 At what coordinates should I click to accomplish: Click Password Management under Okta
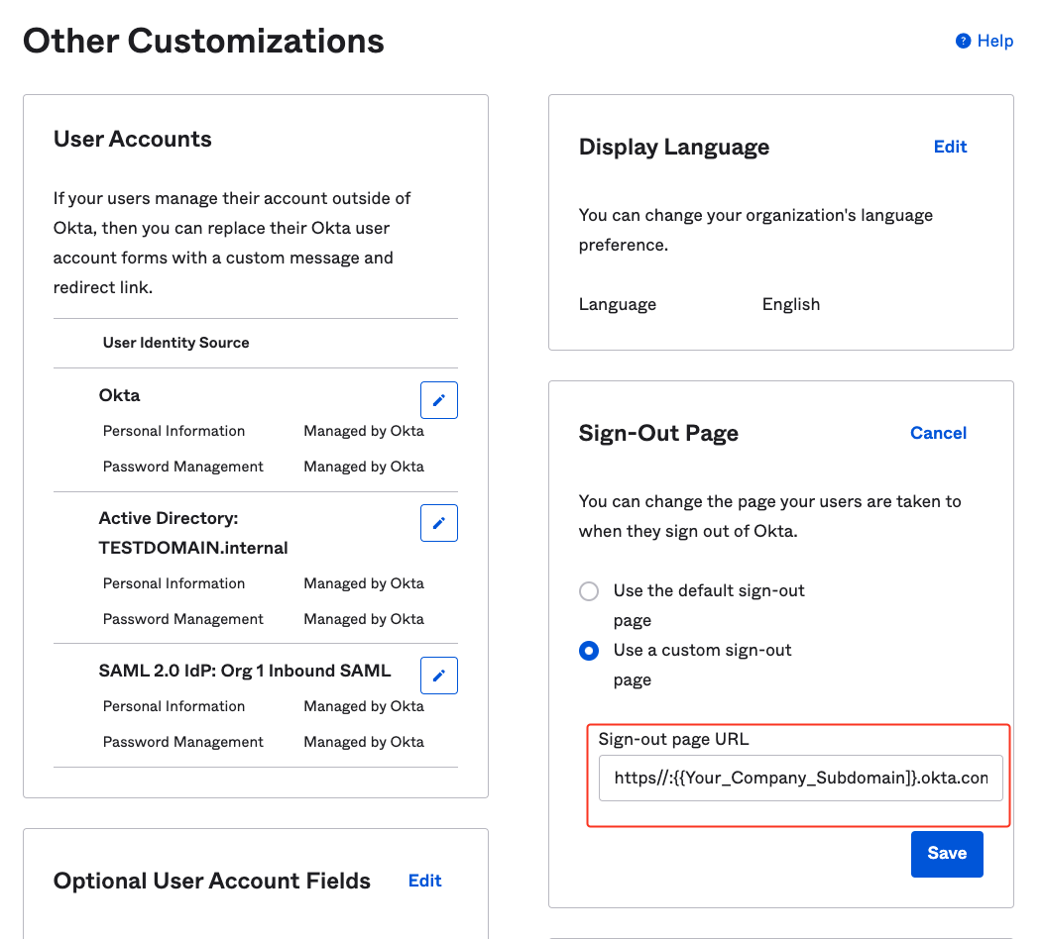[183, 467]
